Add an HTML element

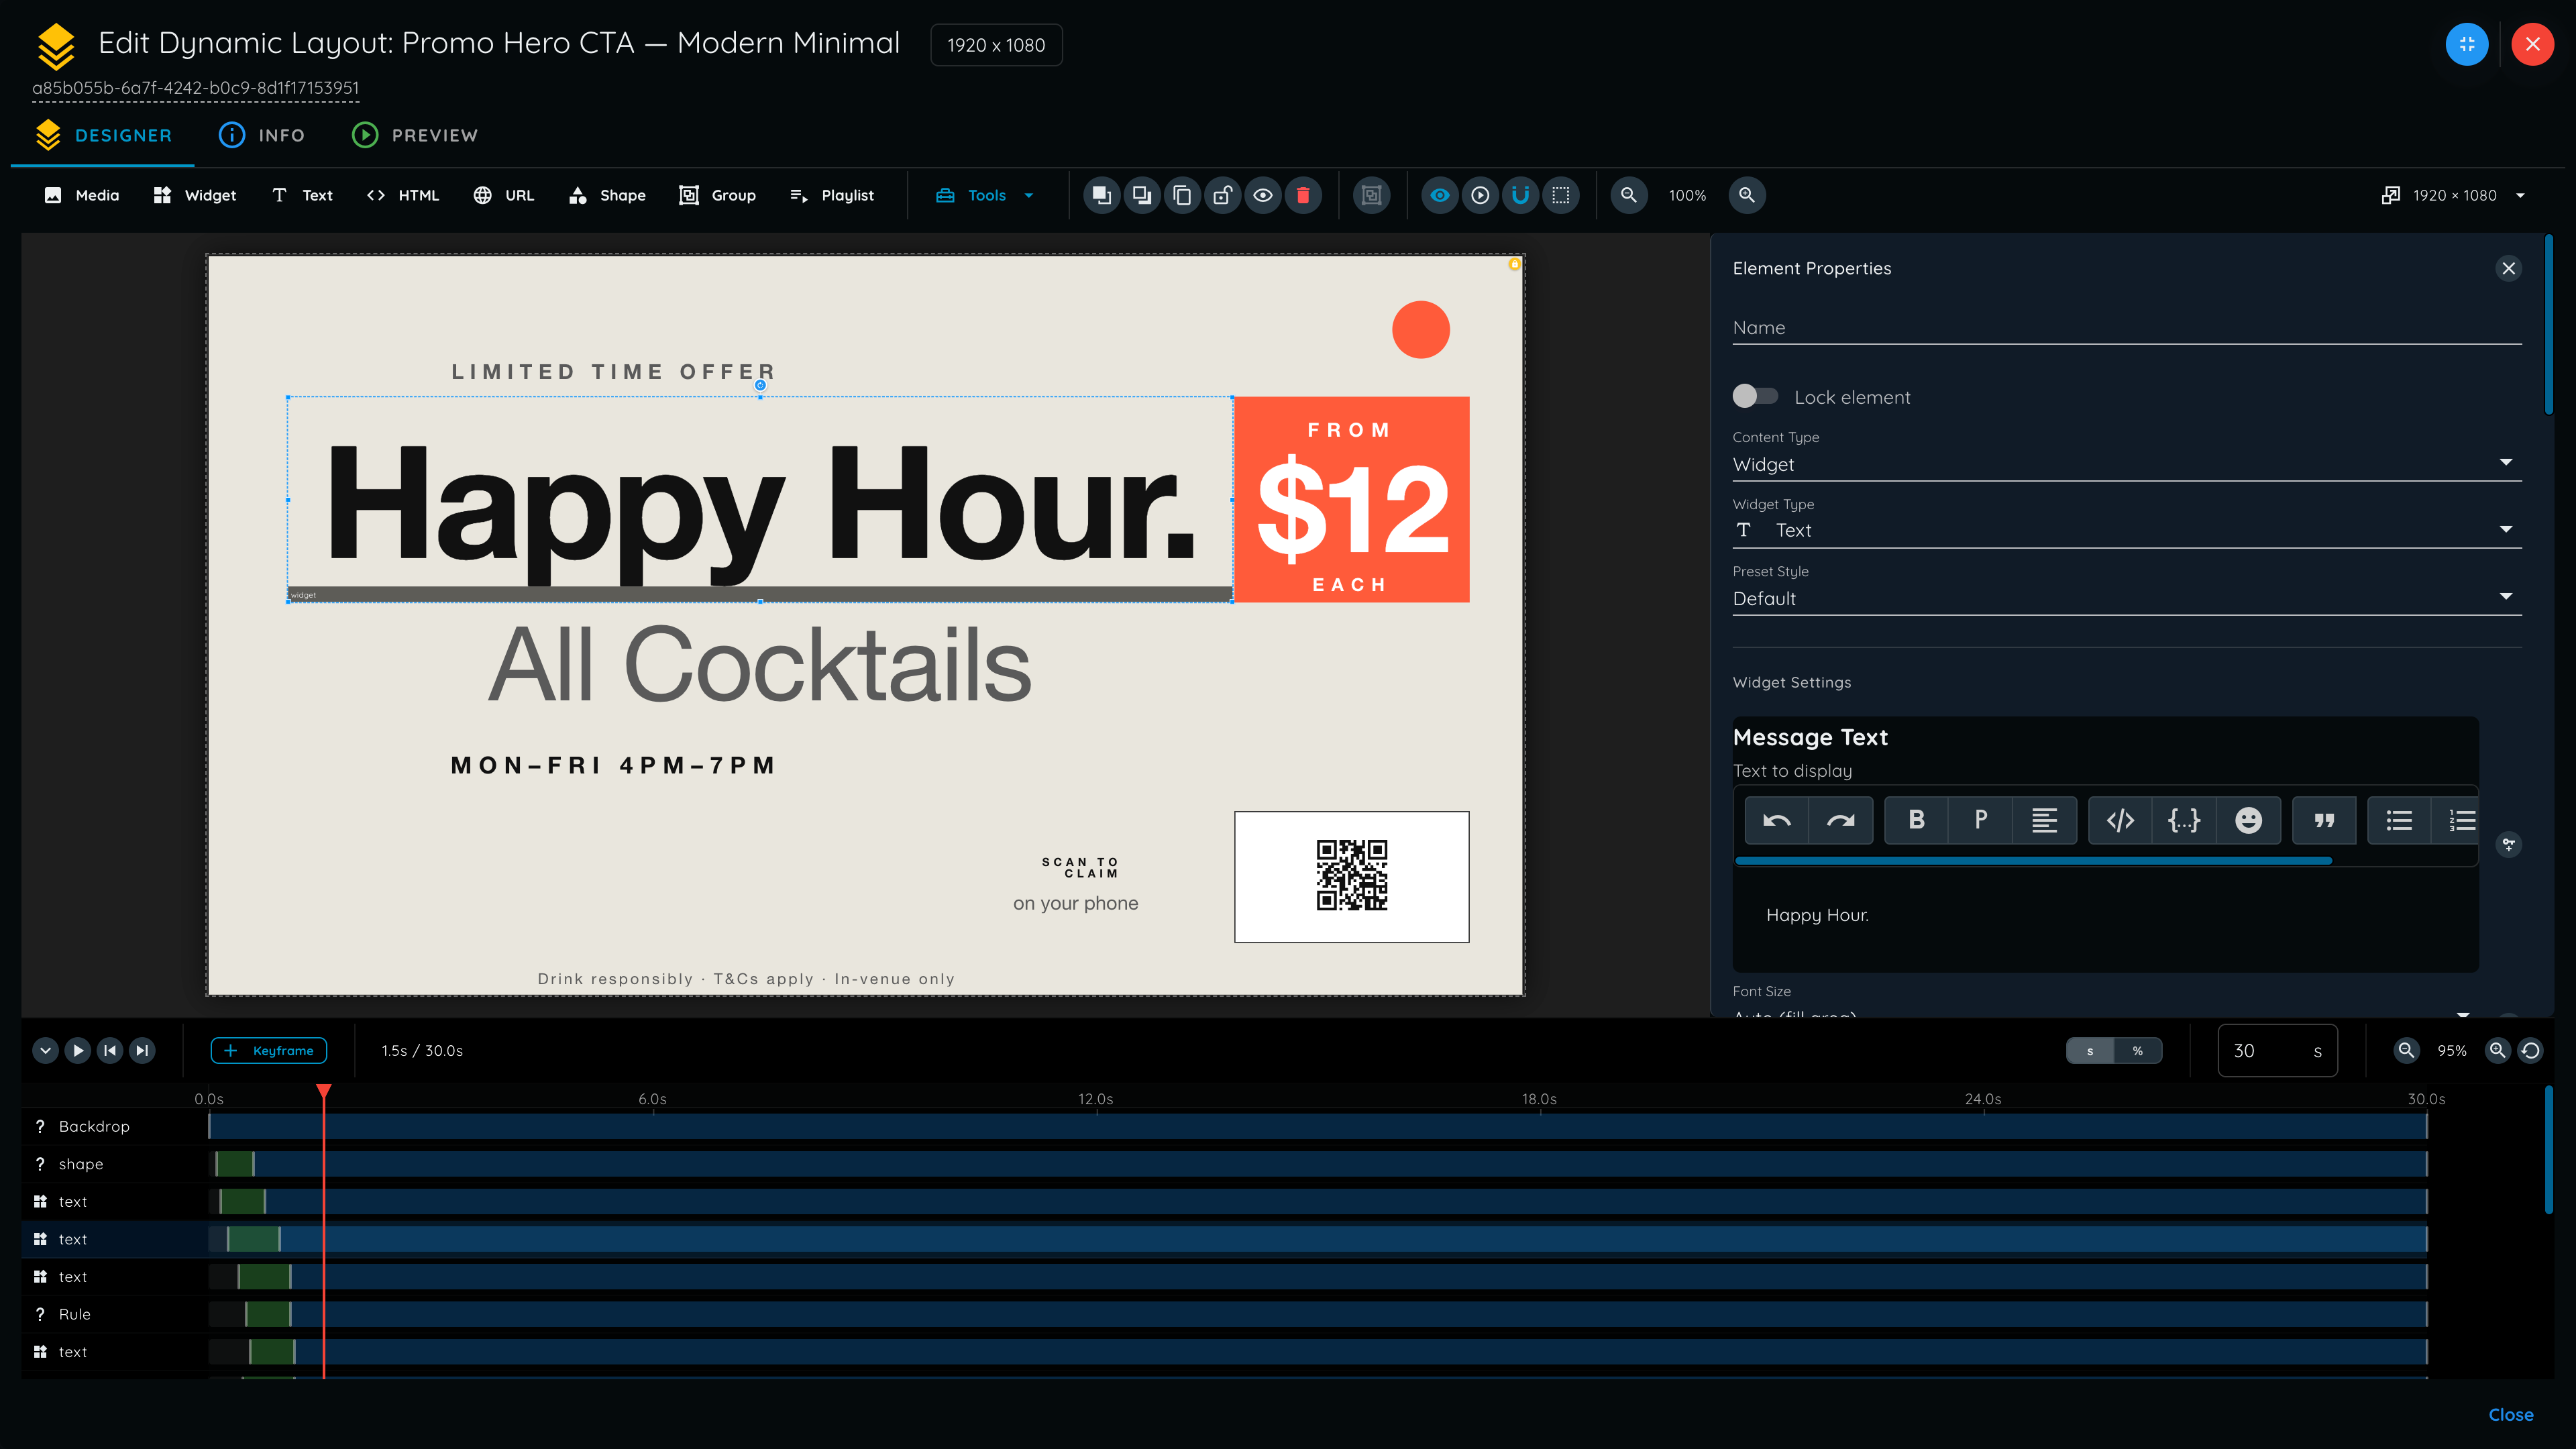coord(403,195)
